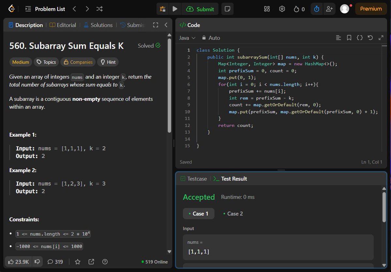Collapse the description panel chevron

tap(166, 25)
